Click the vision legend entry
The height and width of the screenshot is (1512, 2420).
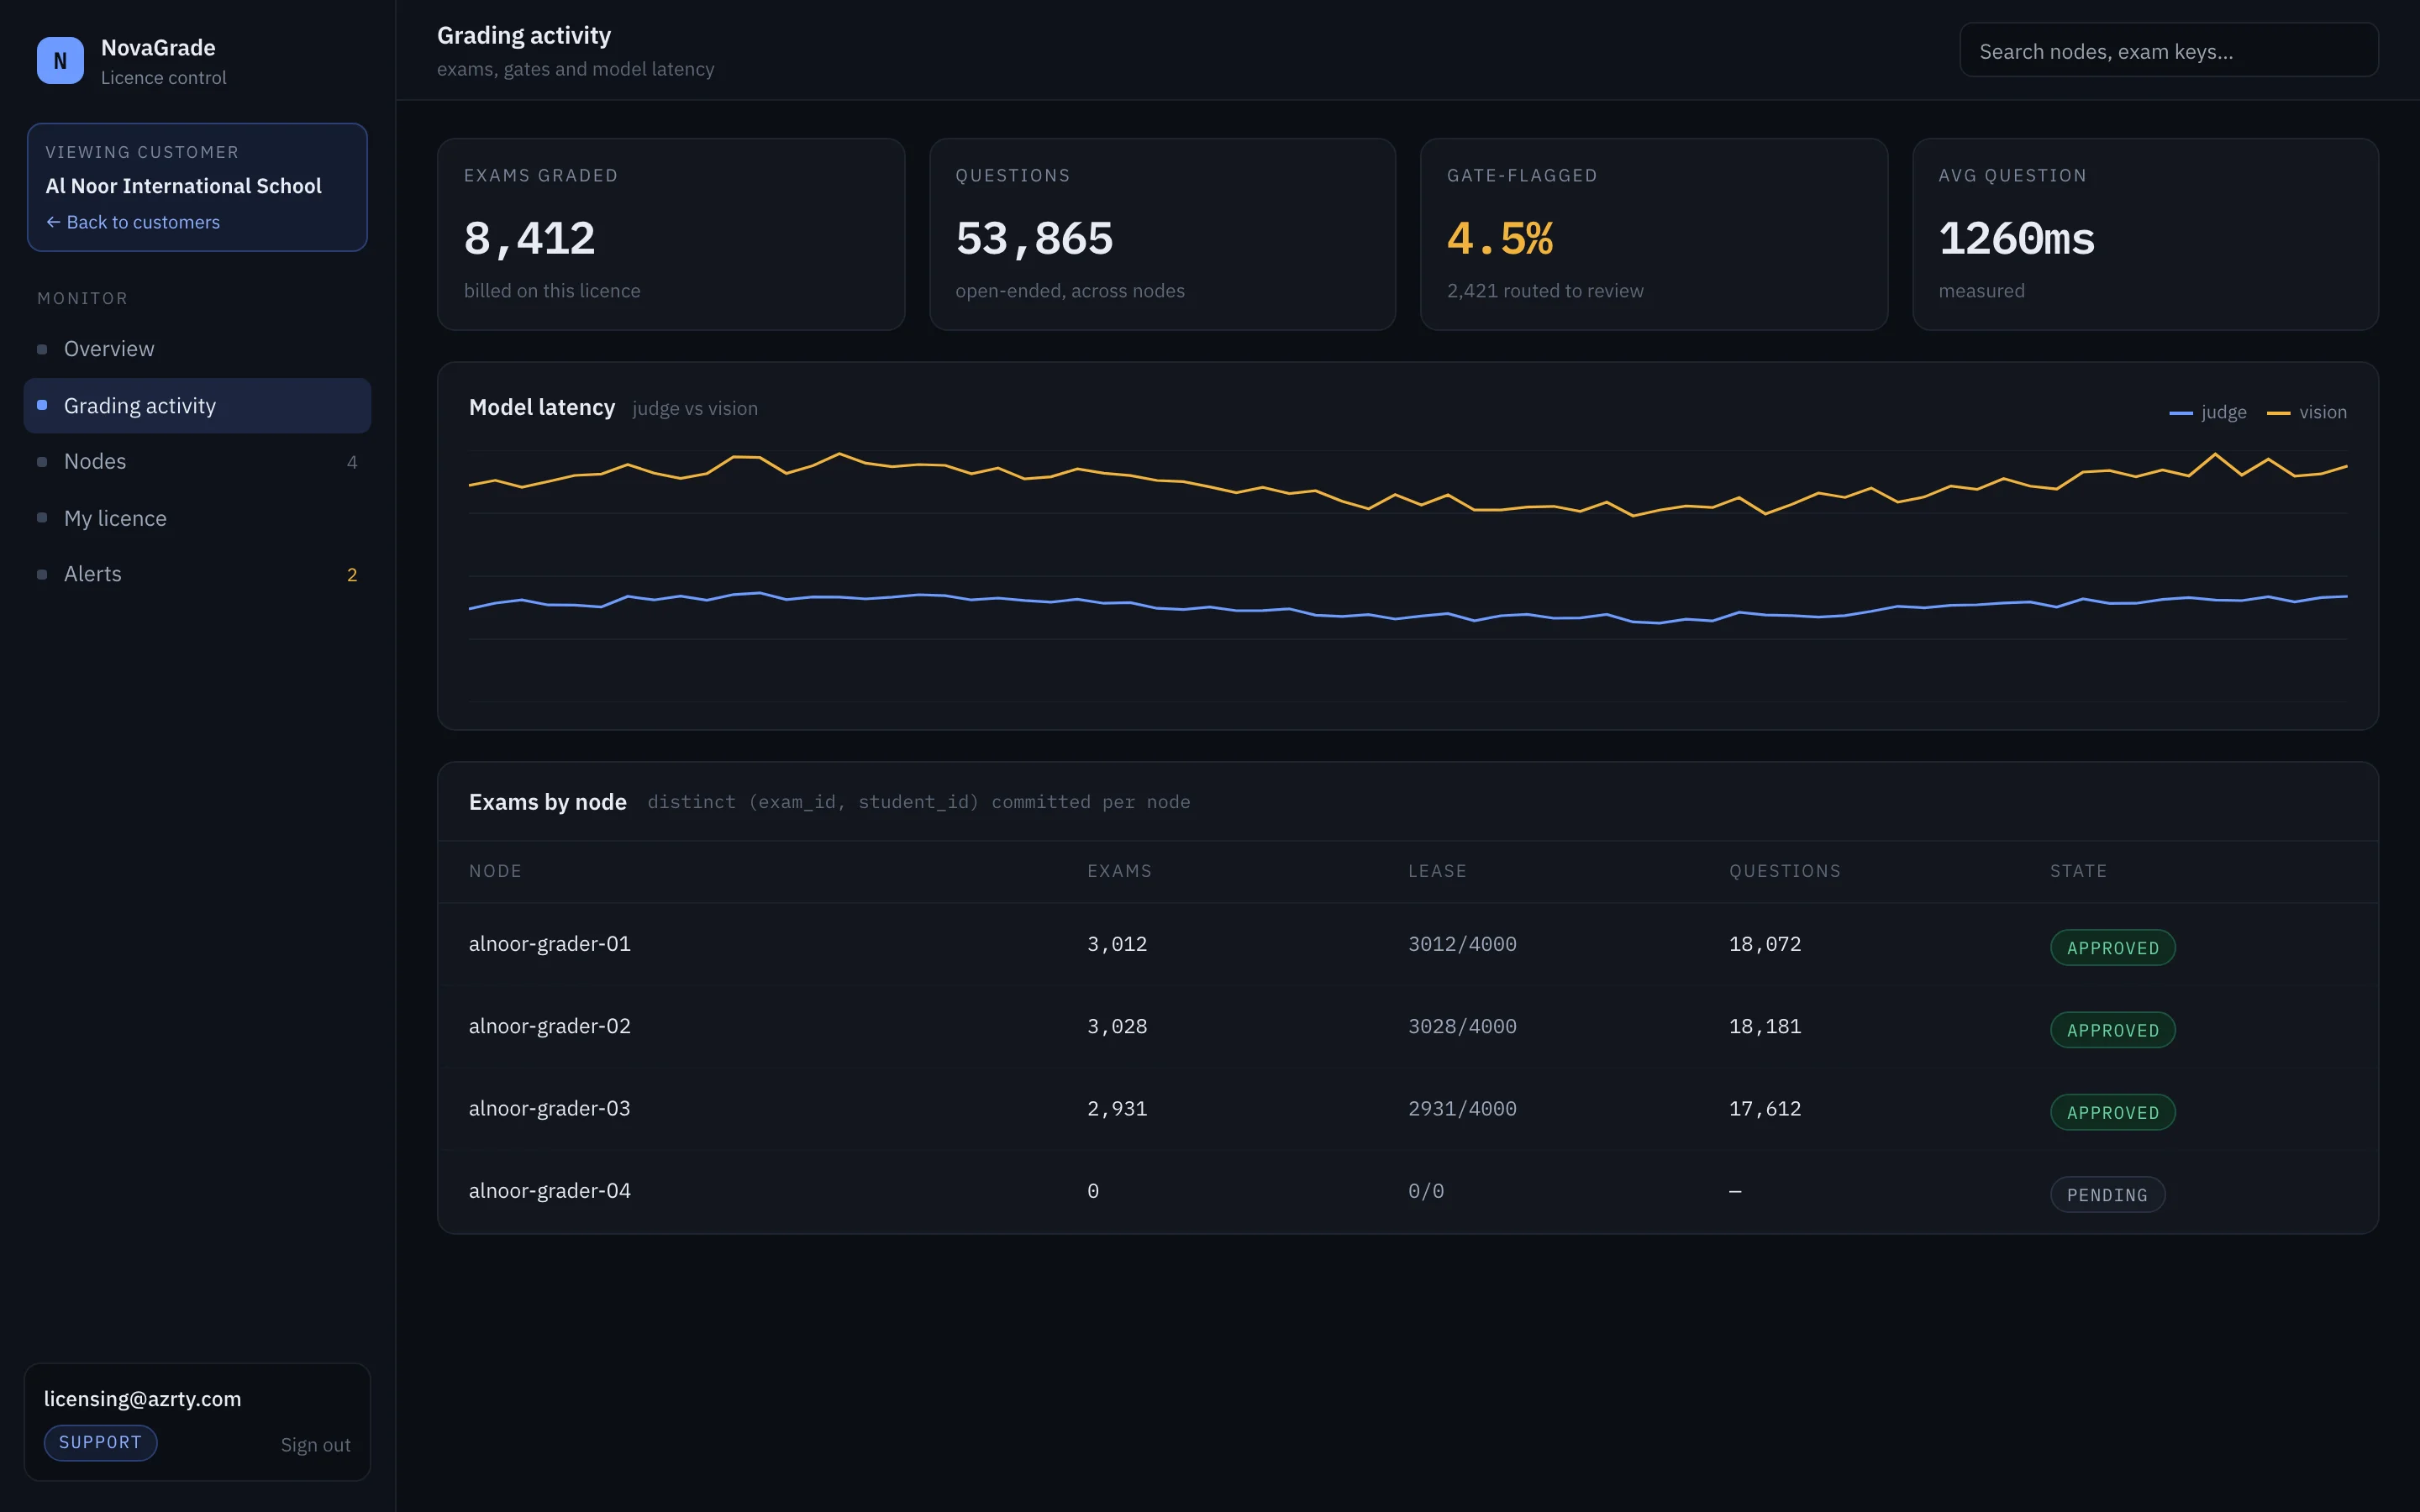tap(2306, 412)
